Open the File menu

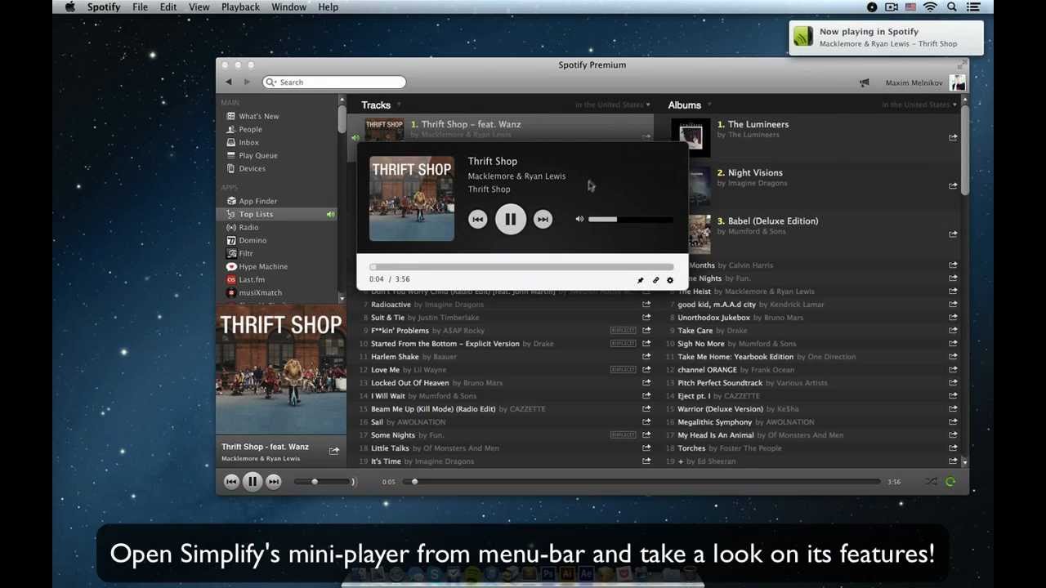tap(140, 7)
